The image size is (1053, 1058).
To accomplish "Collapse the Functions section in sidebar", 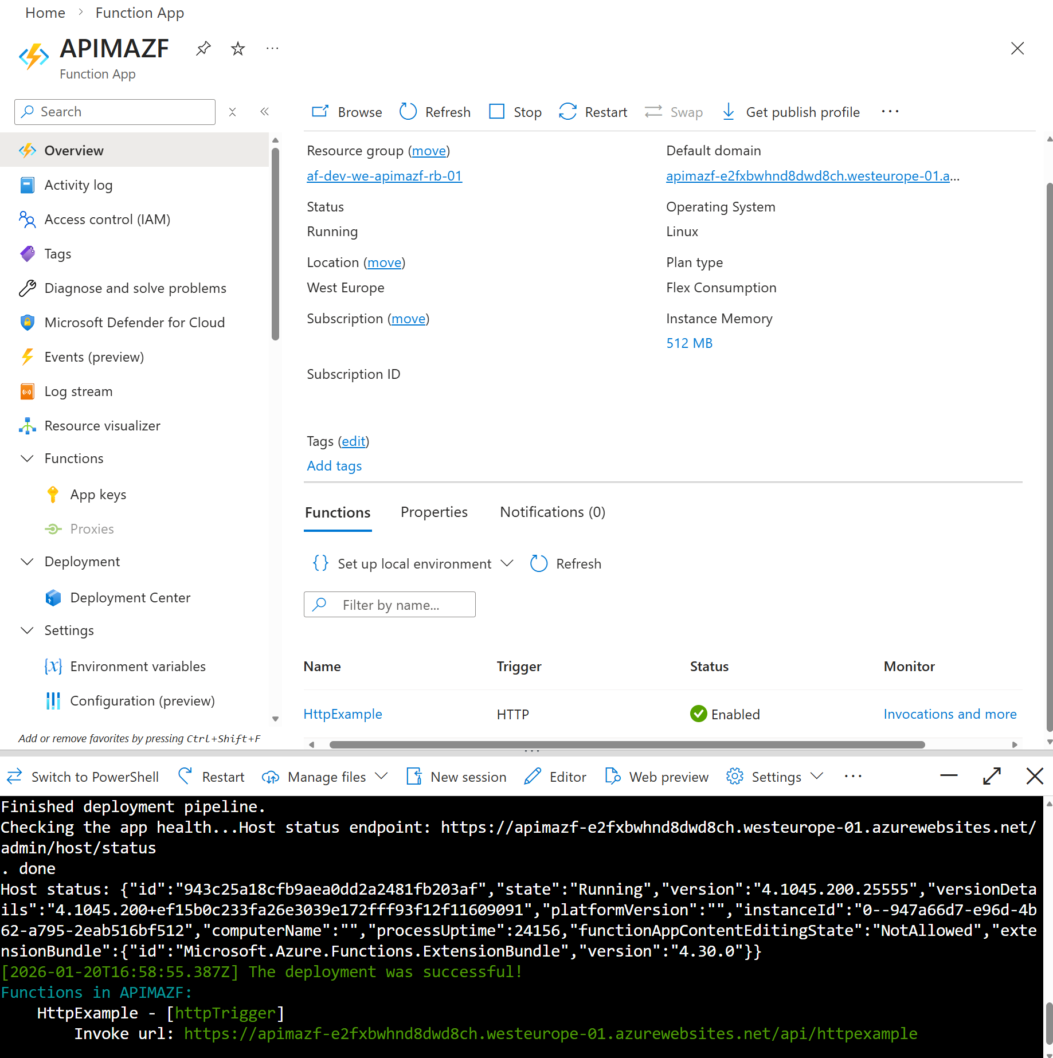I will (x=27, y=459).
